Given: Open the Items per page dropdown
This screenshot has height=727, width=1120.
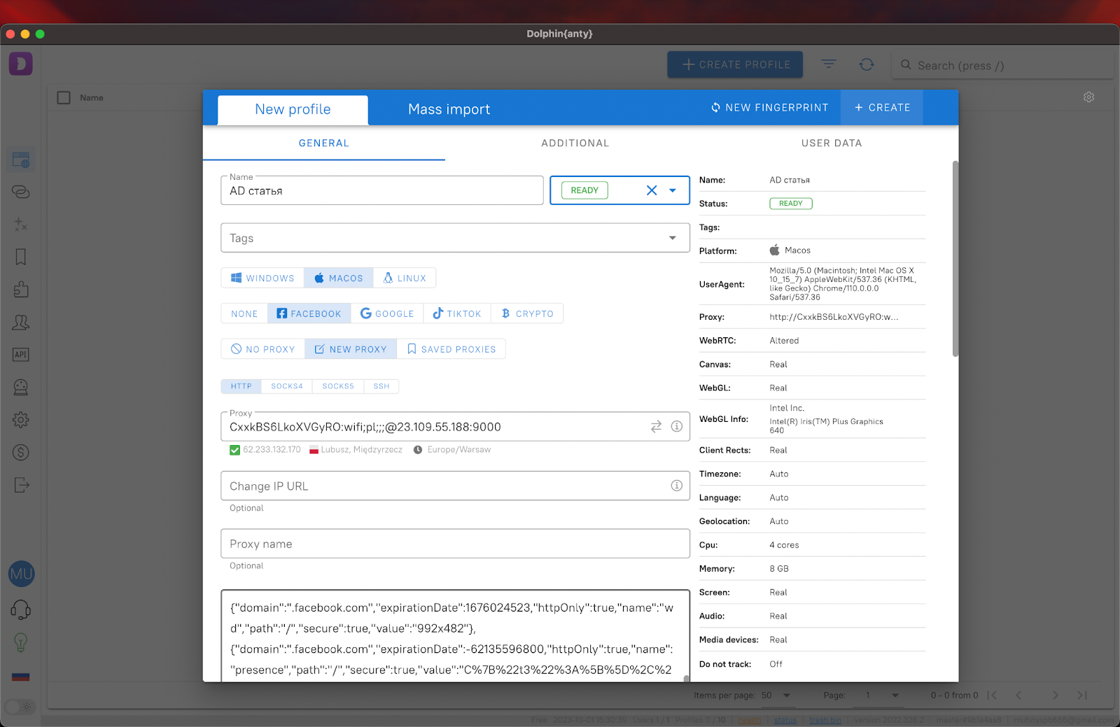Looking at the screenshot, I should pyautogui.click(x=776, y=696).
